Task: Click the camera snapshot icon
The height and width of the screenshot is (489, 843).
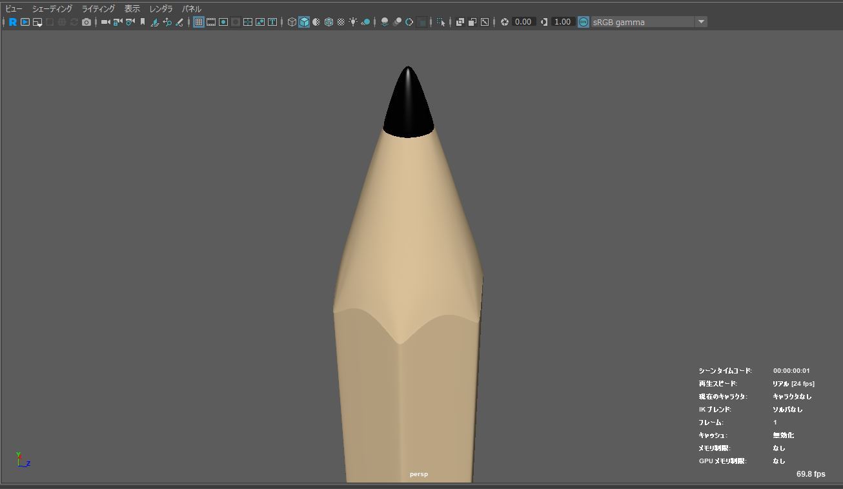Action: (86, 22)
